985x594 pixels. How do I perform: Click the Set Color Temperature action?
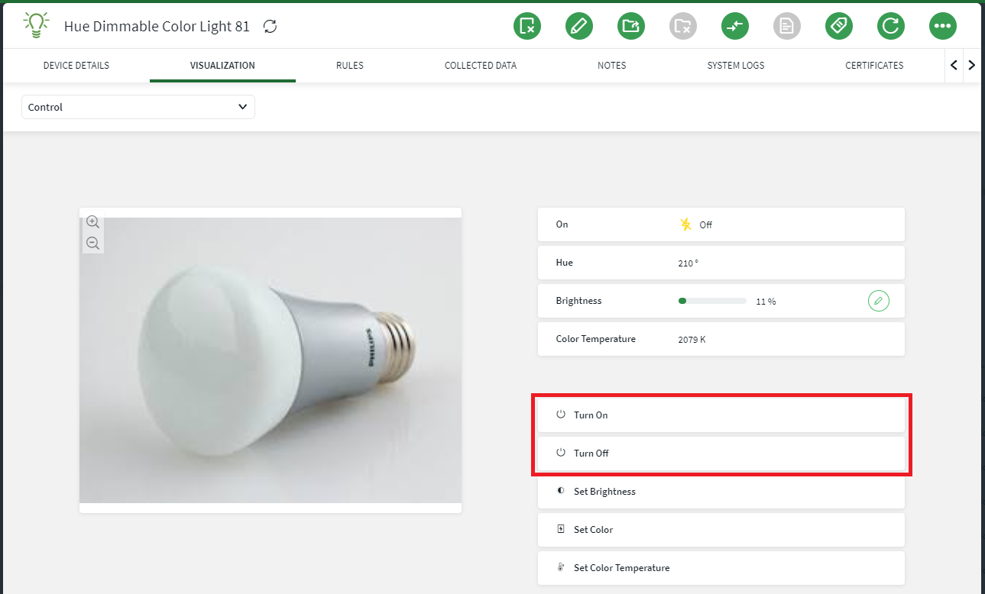tap(721, 568)
